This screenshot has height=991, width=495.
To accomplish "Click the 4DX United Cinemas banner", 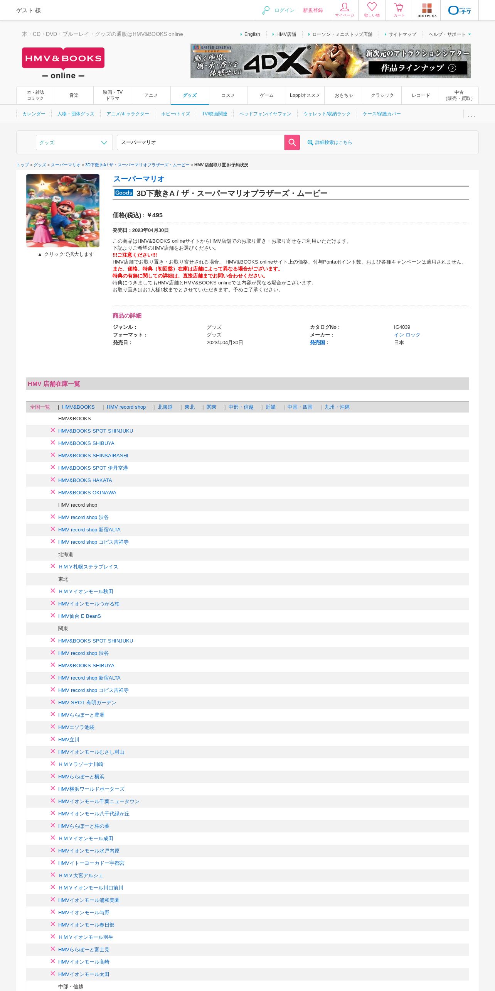I will (x=331, y=61).
